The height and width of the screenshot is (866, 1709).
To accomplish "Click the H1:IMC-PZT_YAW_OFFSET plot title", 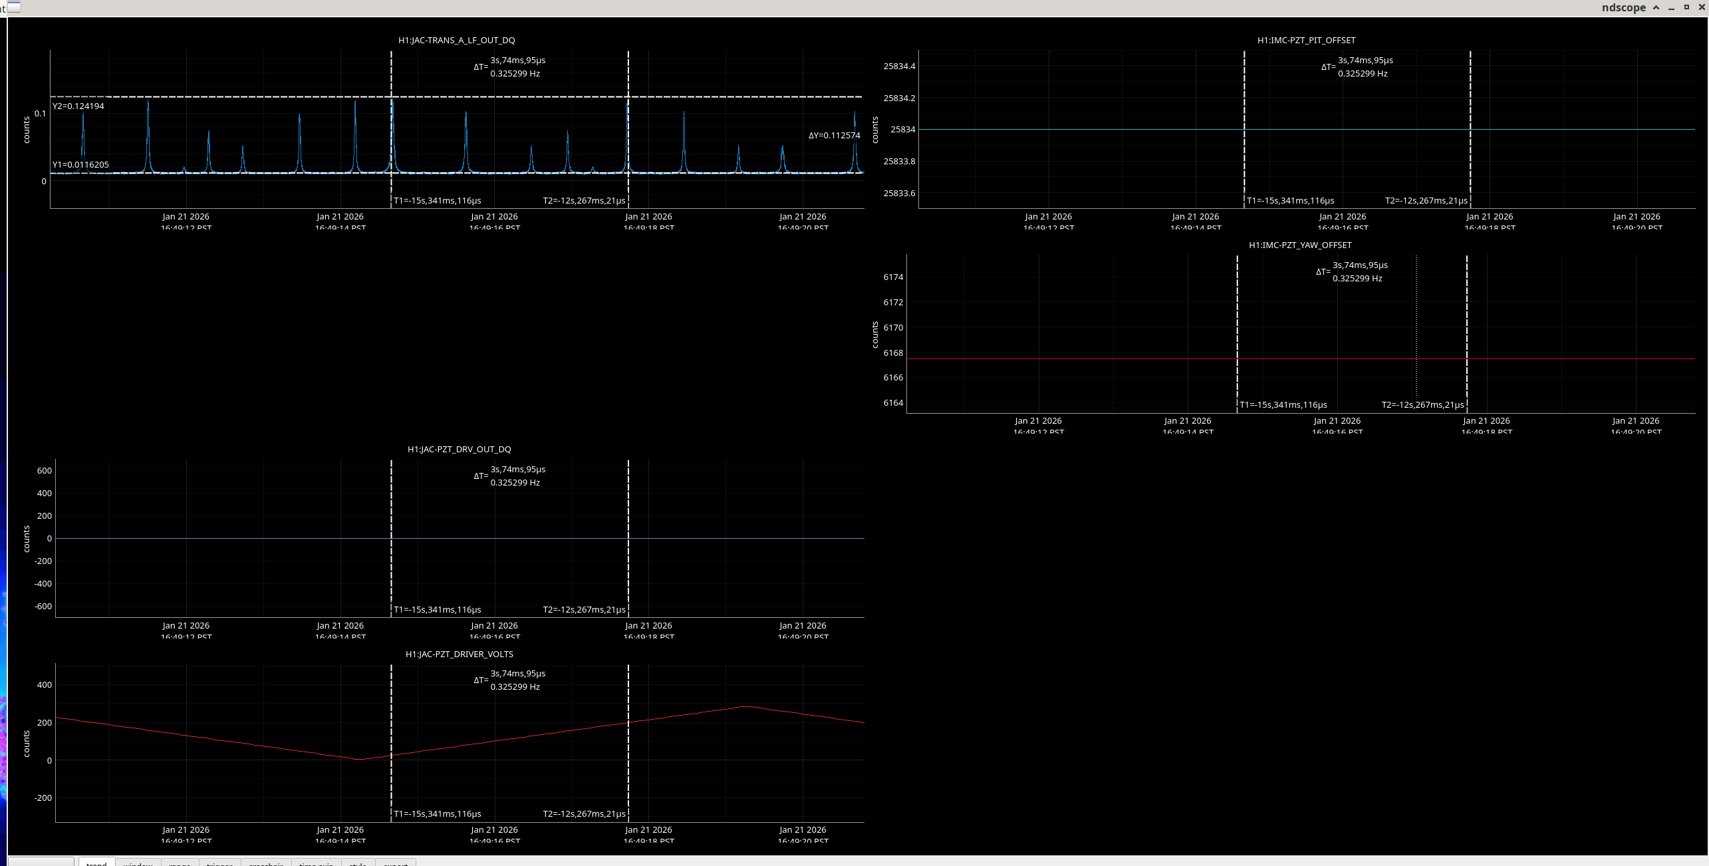I will pyautogui.click(x=1300, y=245).
